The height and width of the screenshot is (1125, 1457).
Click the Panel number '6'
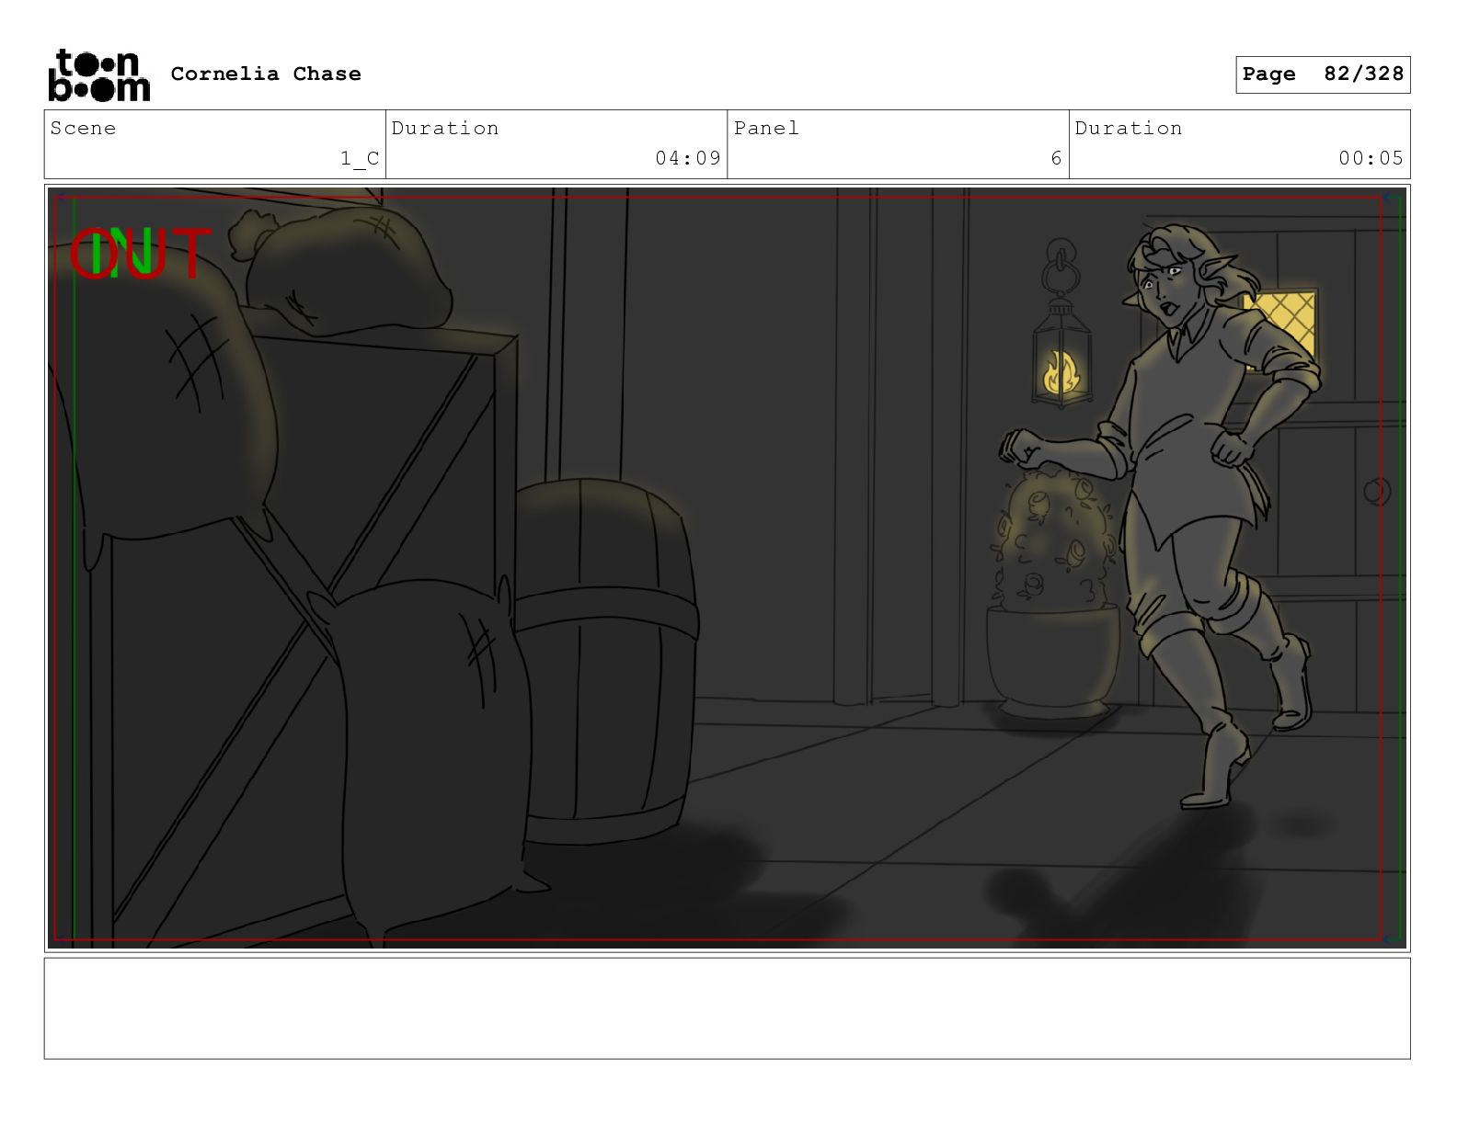click(1057, 158)
